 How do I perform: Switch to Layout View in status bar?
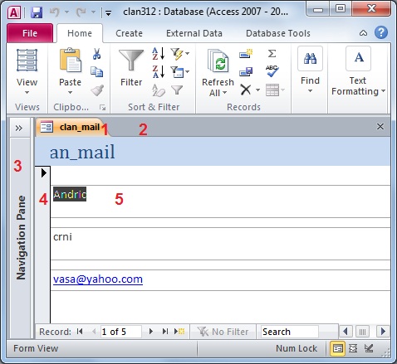pyautogui.click(x=353, y=348)
